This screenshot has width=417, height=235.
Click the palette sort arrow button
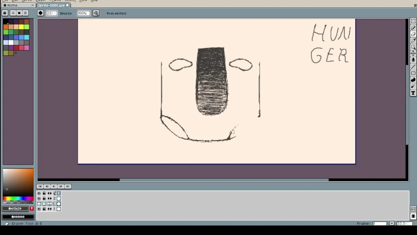tap(13, 13)
